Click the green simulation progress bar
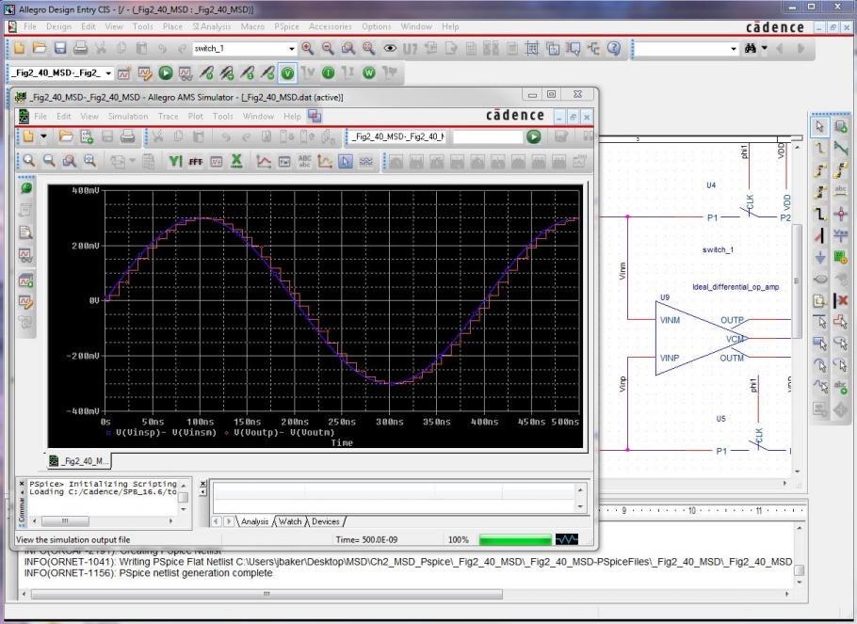Image resolution: width=857 pixels, height=624 pixels. tap(513, 539)
